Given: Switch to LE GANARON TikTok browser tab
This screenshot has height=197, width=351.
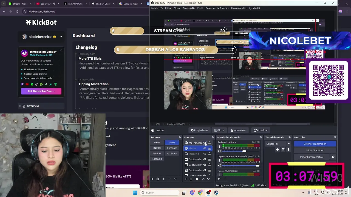Looking at the screenshot, I should 75,4.
